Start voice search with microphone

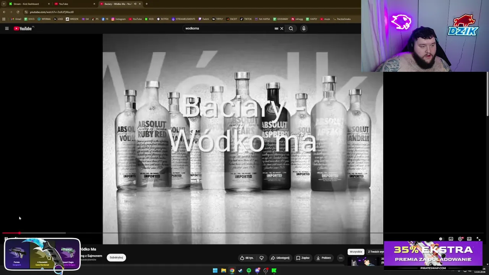click(304, 28)
